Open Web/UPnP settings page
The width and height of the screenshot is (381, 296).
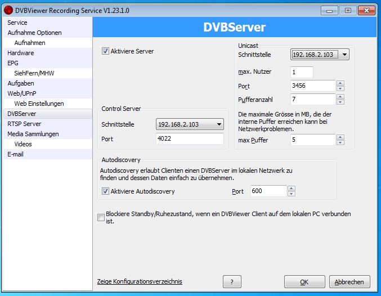48,93
